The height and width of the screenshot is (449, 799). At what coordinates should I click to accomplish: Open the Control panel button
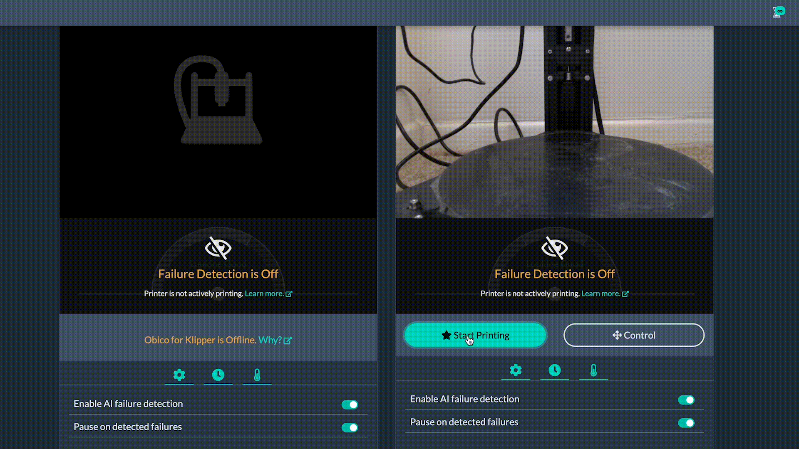click(634, 335)
